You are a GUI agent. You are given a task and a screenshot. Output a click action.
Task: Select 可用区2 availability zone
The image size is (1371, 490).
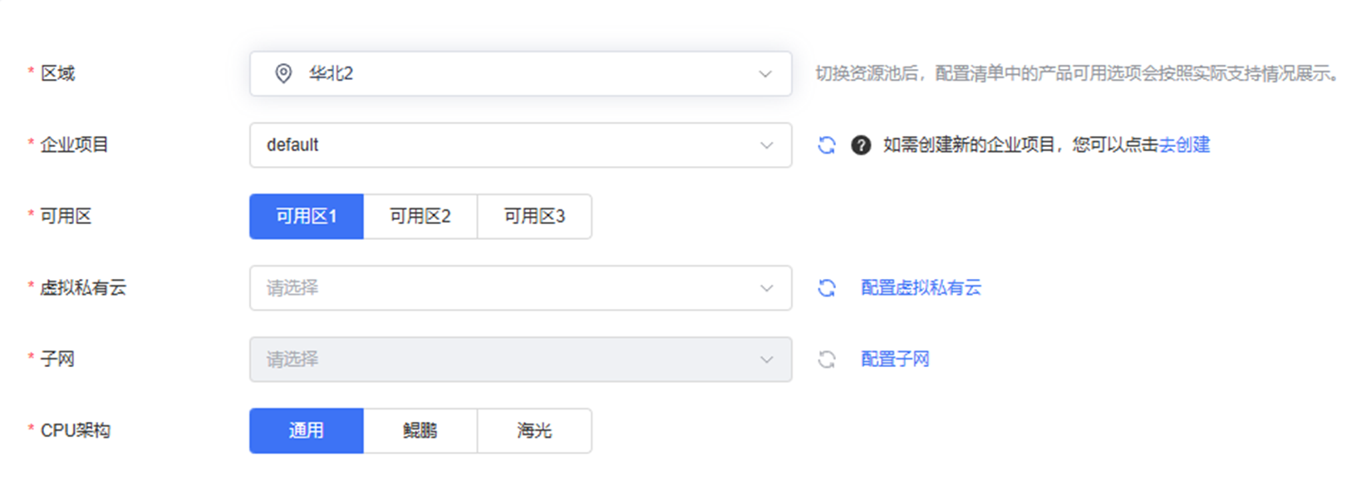tap(420, 217)
